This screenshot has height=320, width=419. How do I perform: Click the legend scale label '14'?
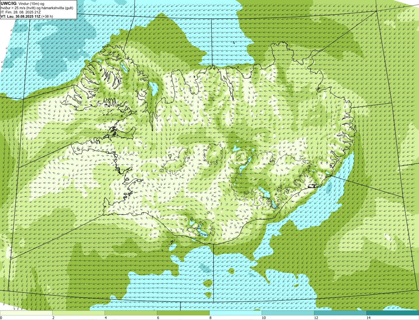pos(368,318)
